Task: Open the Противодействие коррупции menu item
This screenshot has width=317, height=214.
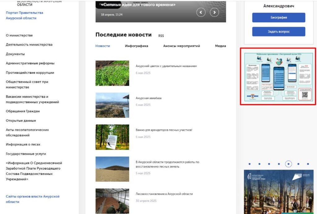Action: tap(30, 73)
